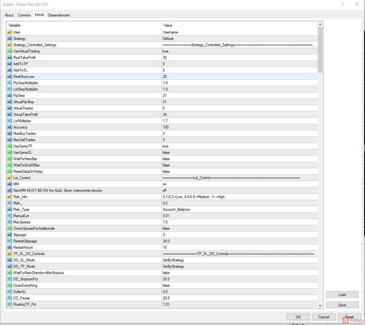
Task: Click the icon next to VirtualPipStep
Action: click(9, 102)
